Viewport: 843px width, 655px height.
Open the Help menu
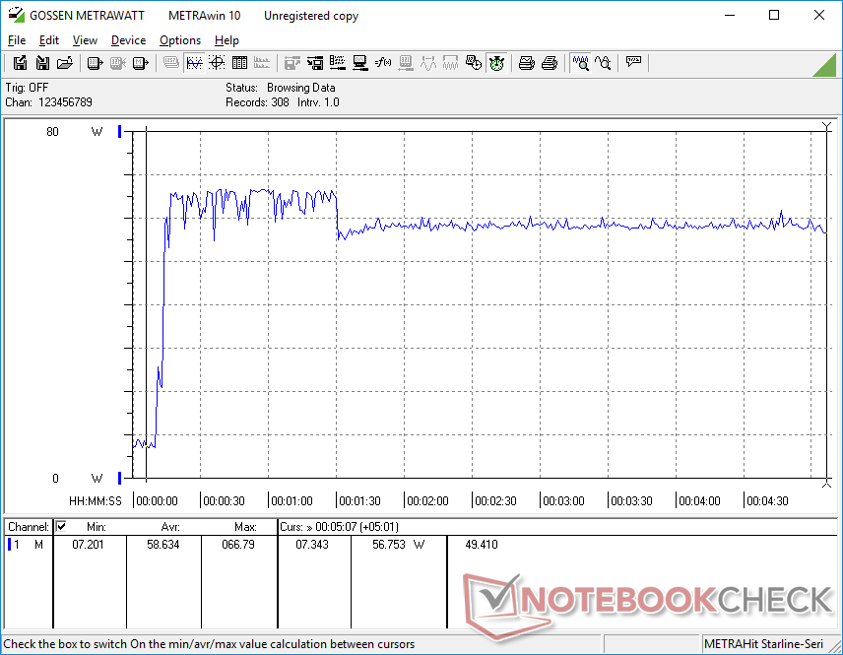(227, 40)
